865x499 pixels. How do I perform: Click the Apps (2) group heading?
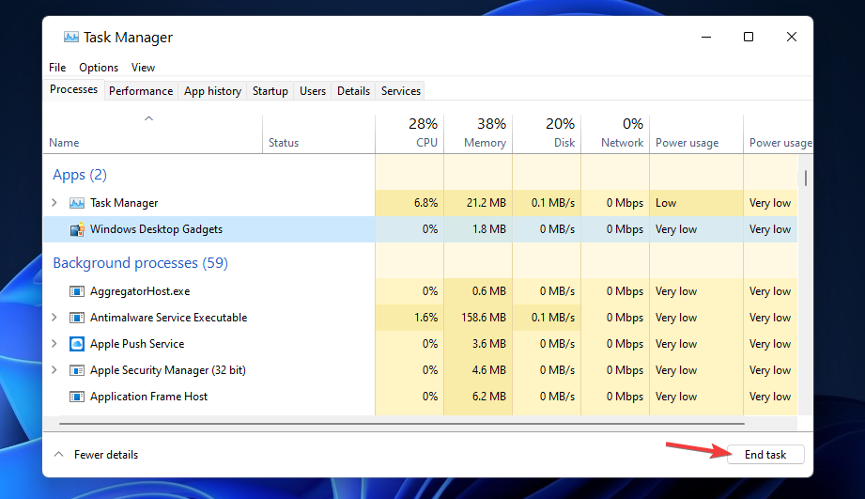(80, 175)
